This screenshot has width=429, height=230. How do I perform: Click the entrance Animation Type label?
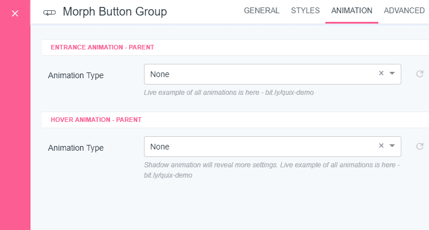[75, 75]
